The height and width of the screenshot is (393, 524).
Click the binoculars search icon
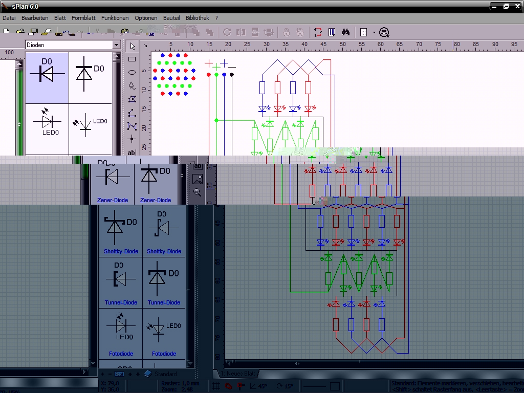(346, 32)
